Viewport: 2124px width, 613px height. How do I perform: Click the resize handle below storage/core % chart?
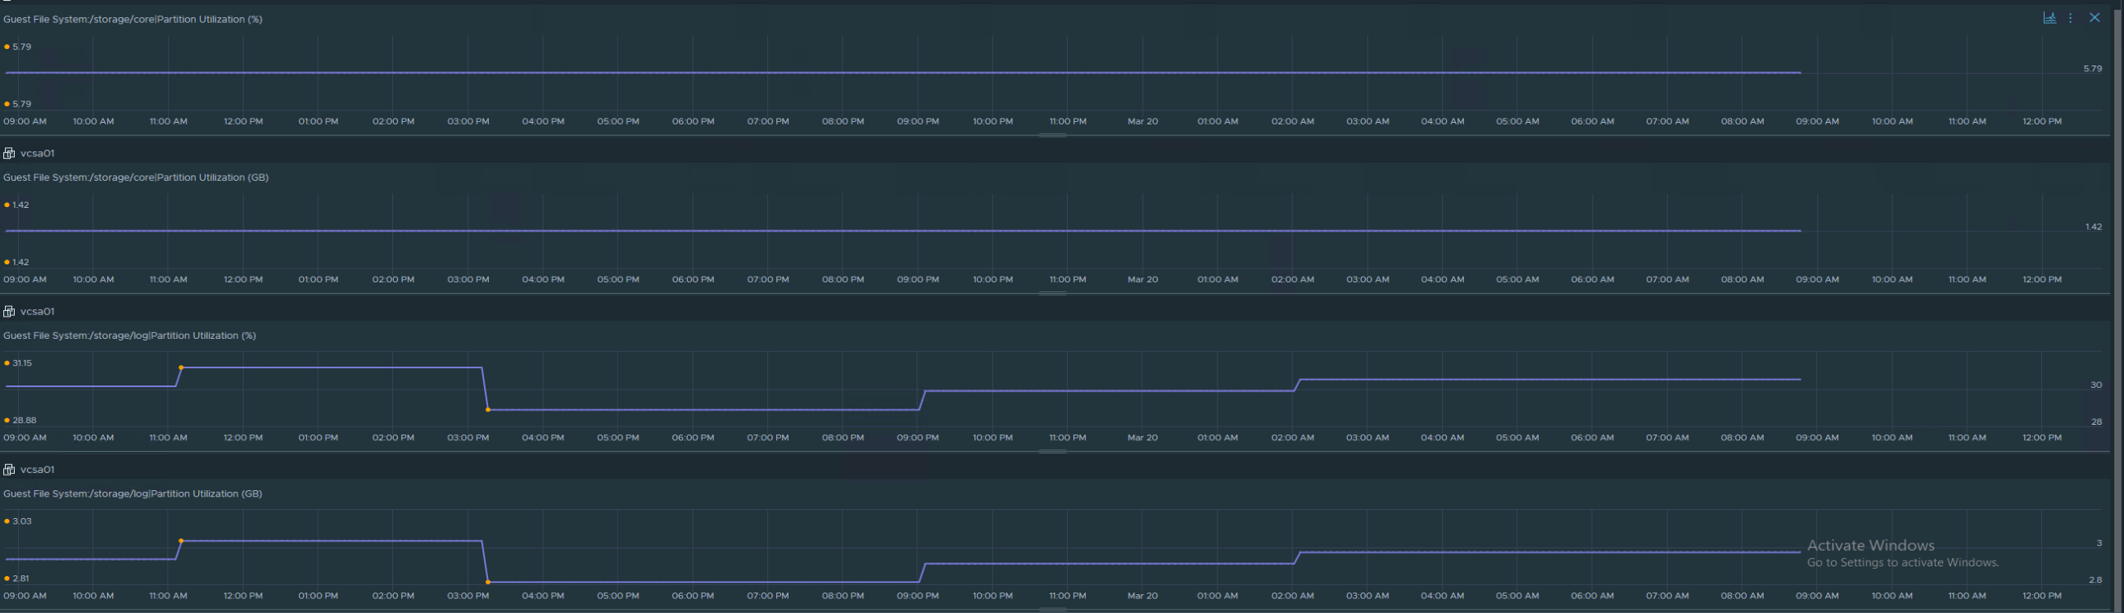click(x=1052, y=135)
